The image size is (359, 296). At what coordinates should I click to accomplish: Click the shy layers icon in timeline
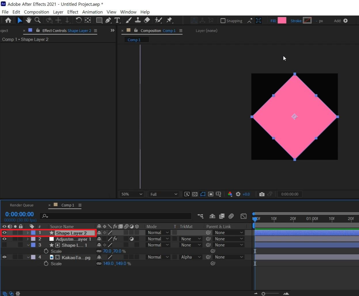pos(212,216)
